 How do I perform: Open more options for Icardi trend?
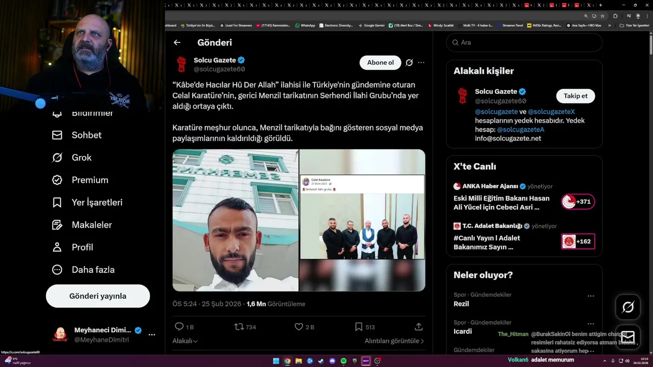[x=591, y=324]
